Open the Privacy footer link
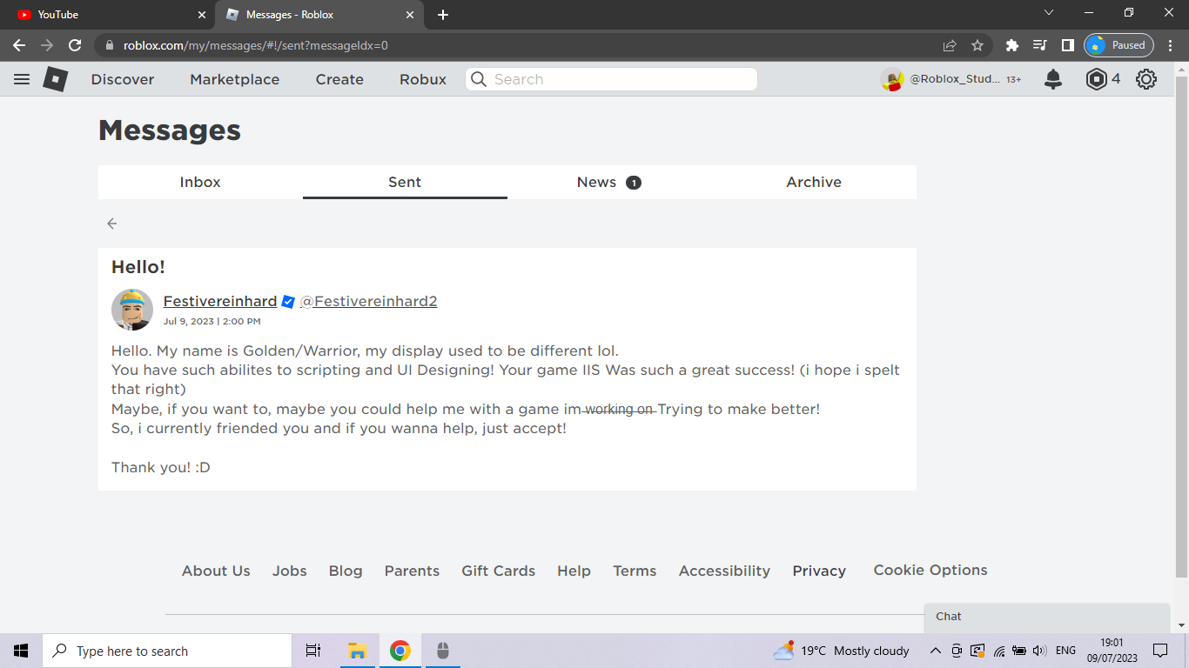Screen dimensions: 1189x668 819,571
